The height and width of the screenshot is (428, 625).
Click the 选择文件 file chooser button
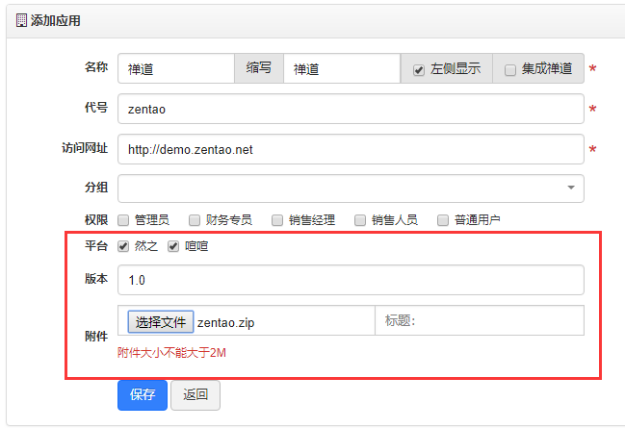pyautogui.click(x=160, y=321)
